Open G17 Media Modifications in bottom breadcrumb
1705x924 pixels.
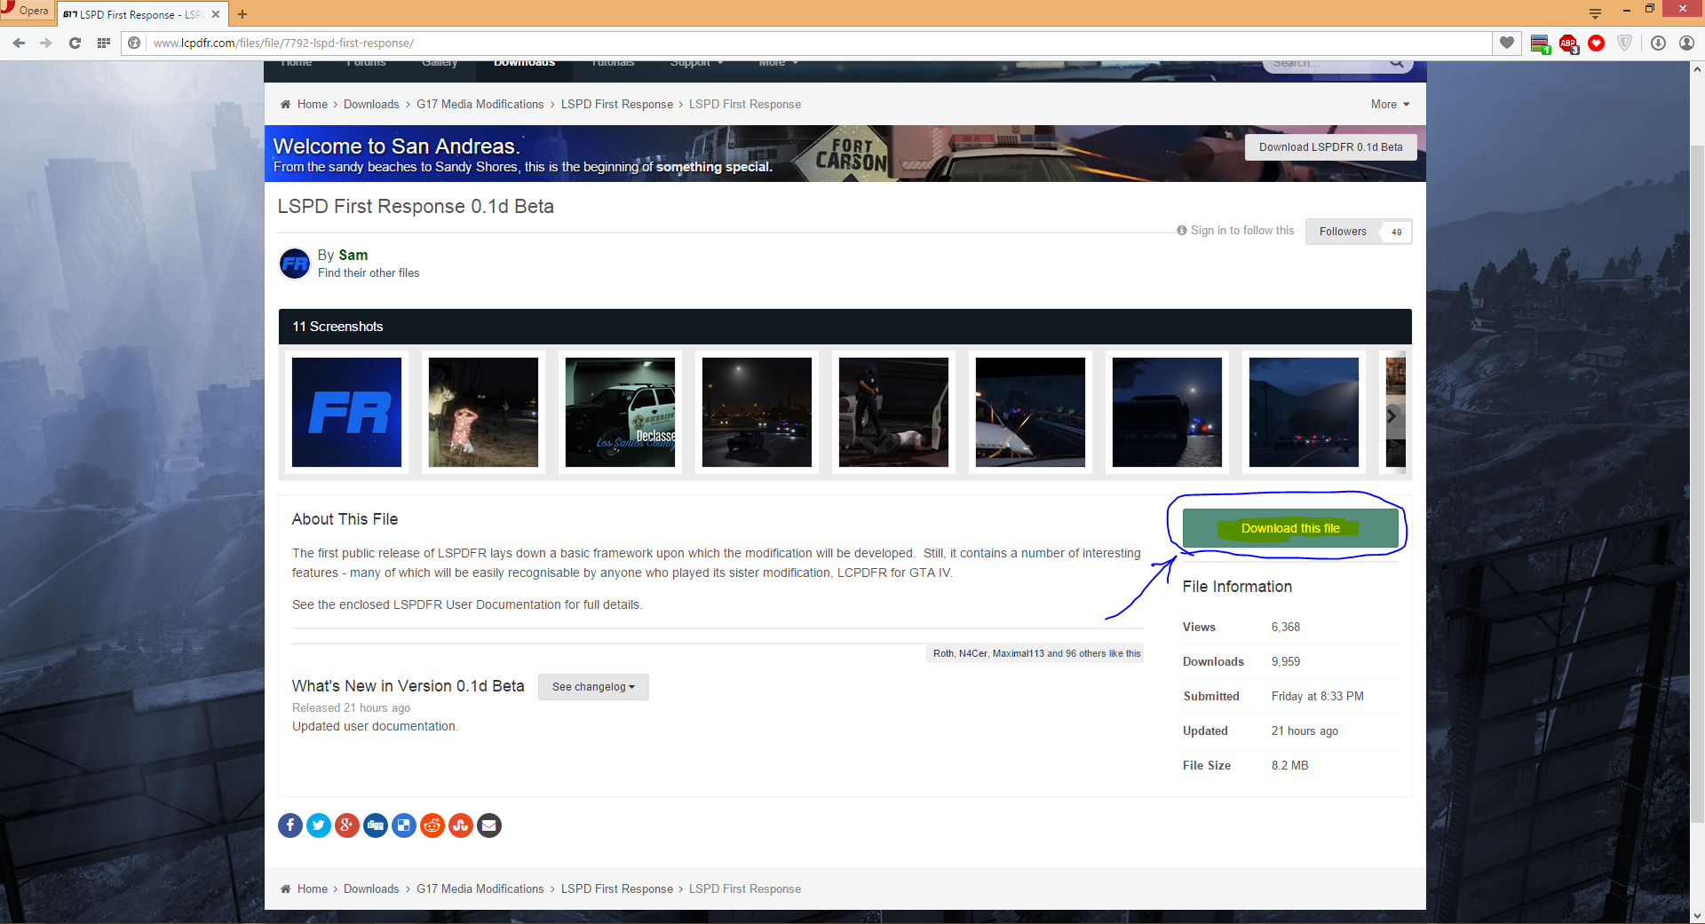tap(480, 888)
